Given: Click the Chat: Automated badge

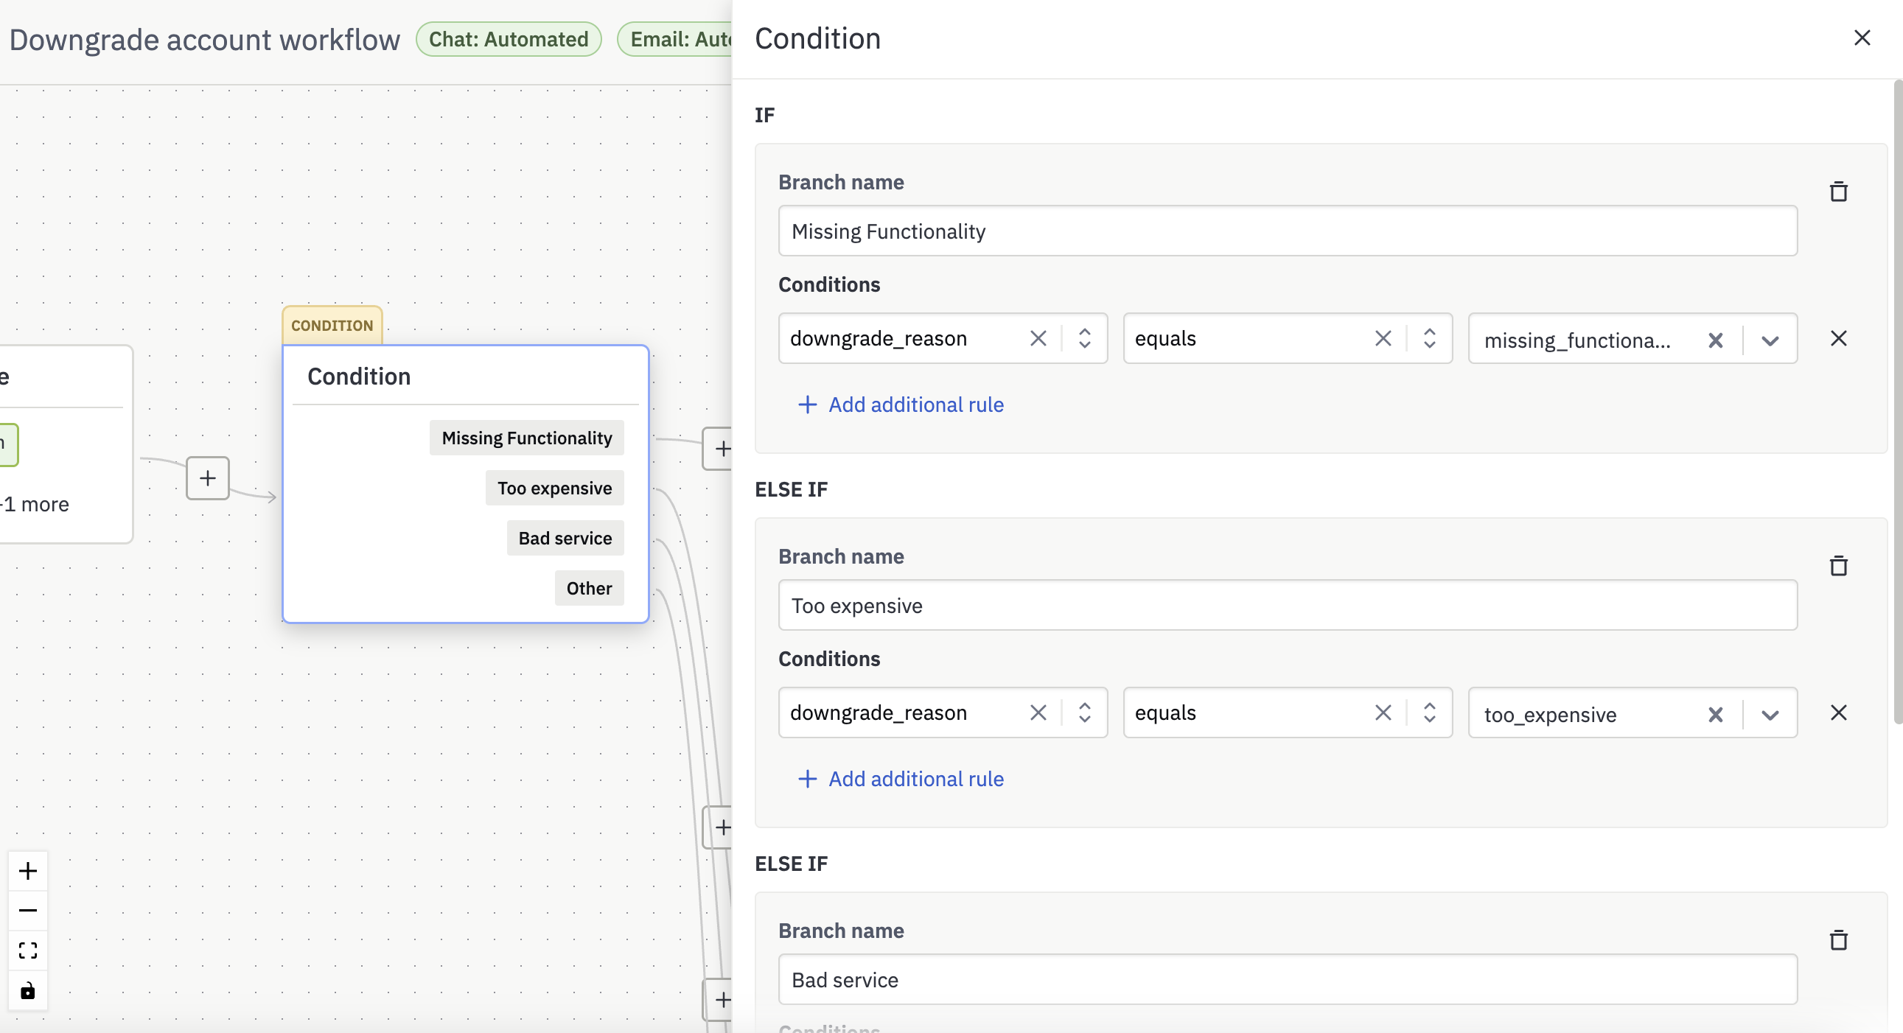Looking at the screenshot, I should coord(509,39).
